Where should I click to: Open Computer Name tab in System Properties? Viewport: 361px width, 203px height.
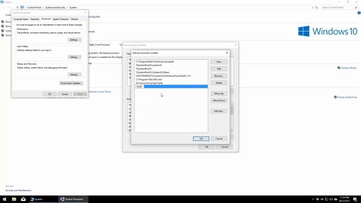21,19
